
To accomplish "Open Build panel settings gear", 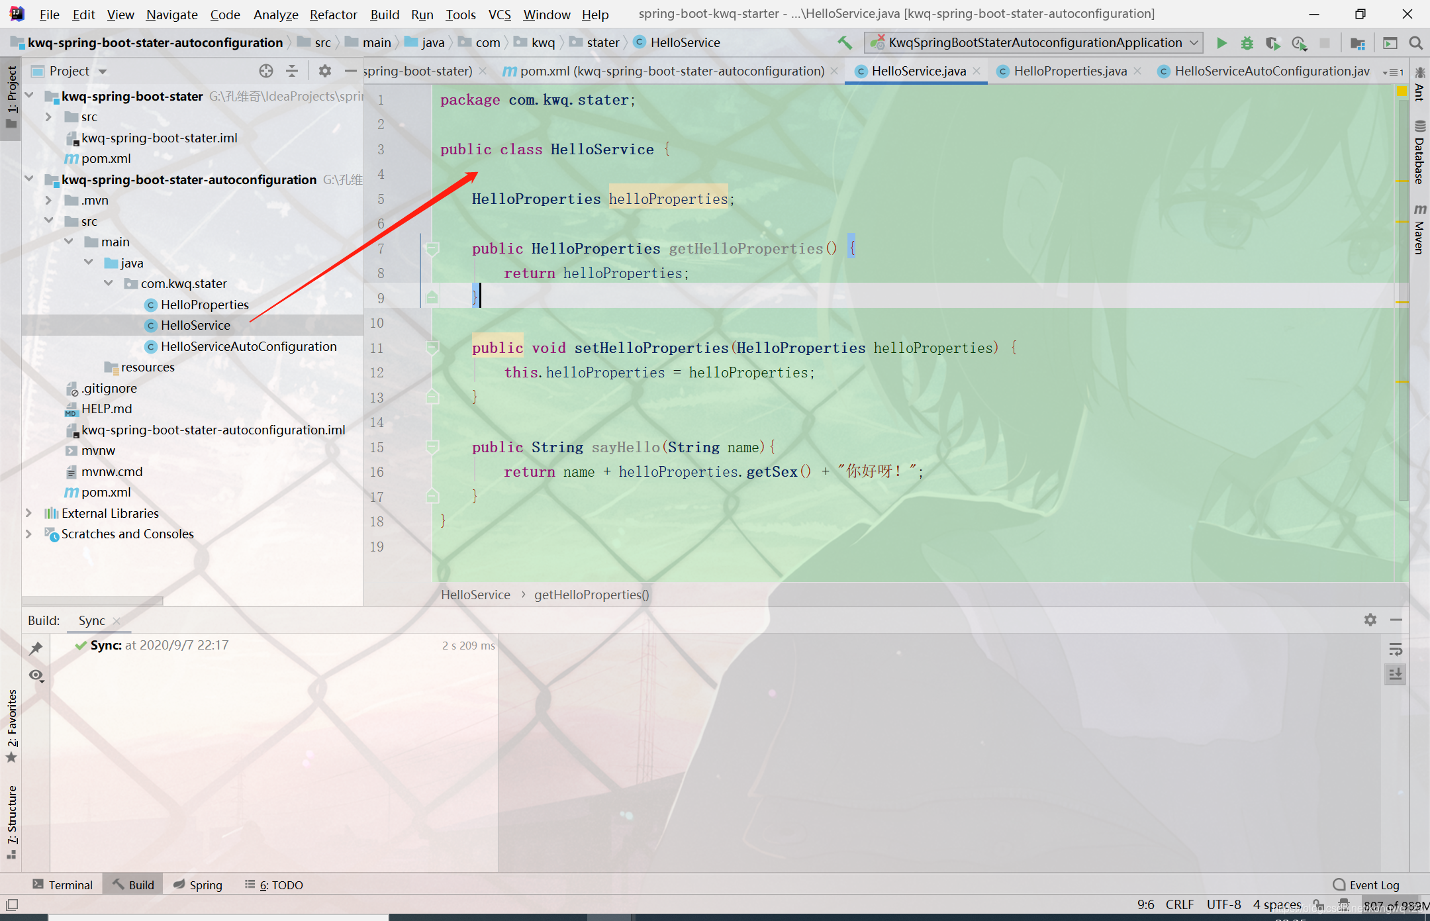I will [1370, 620].
